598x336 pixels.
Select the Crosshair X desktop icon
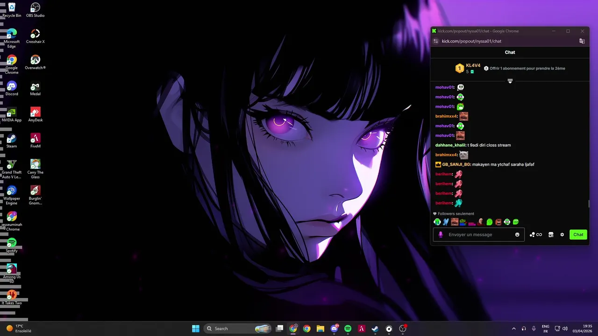point(35,36)
